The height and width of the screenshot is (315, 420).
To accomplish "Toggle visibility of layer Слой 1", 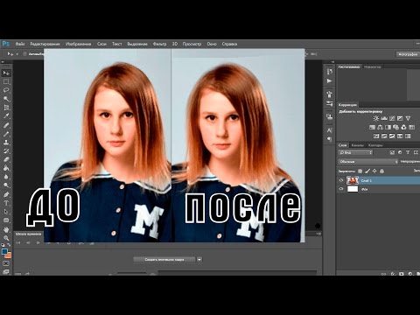I will pos(341,180).
